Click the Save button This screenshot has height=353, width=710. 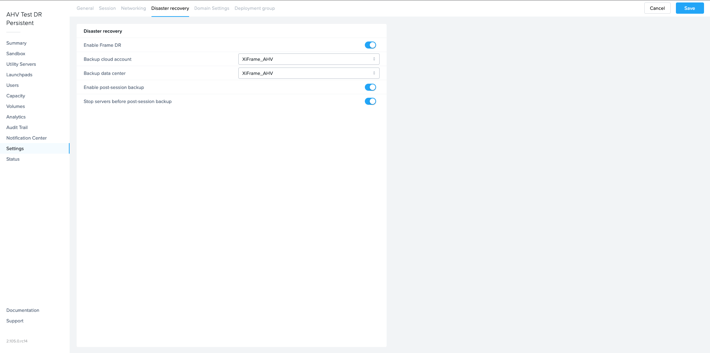pos(689,8)
